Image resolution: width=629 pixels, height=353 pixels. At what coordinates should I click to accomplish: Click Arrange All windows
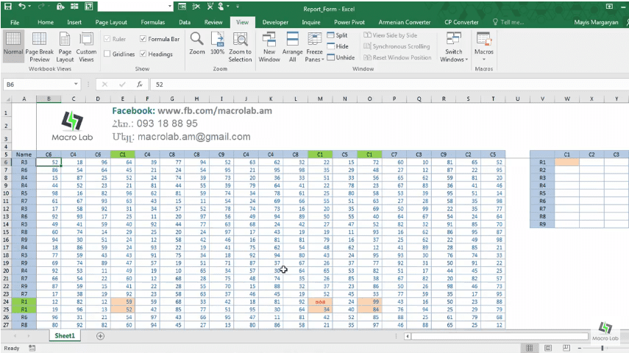click(x=293, y=47)
